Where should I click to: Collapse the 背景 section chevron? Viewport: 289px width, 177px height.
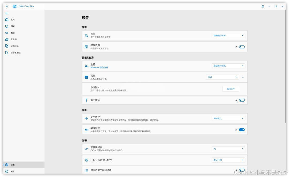point(243,77)
